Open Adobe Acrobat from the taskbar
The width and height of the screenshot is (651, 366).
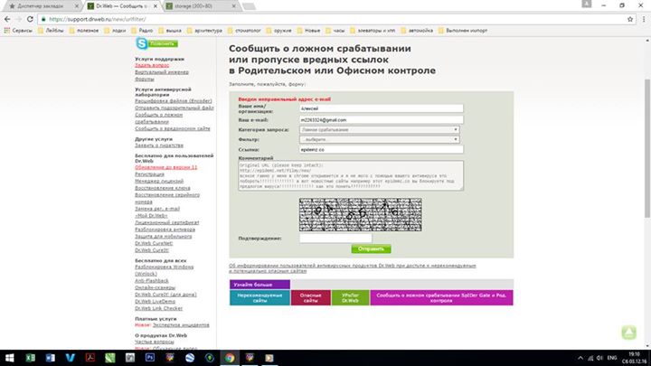pos(90,358)
